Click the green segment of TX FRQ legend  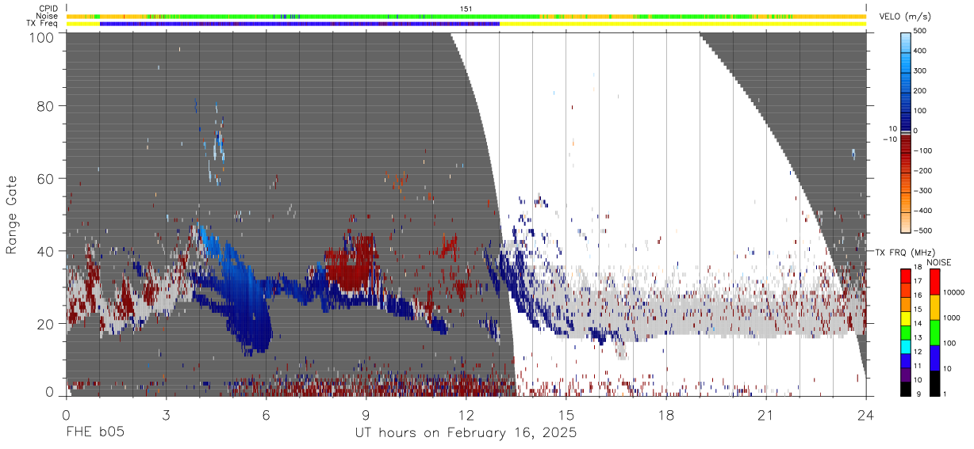tap(905, 331)
